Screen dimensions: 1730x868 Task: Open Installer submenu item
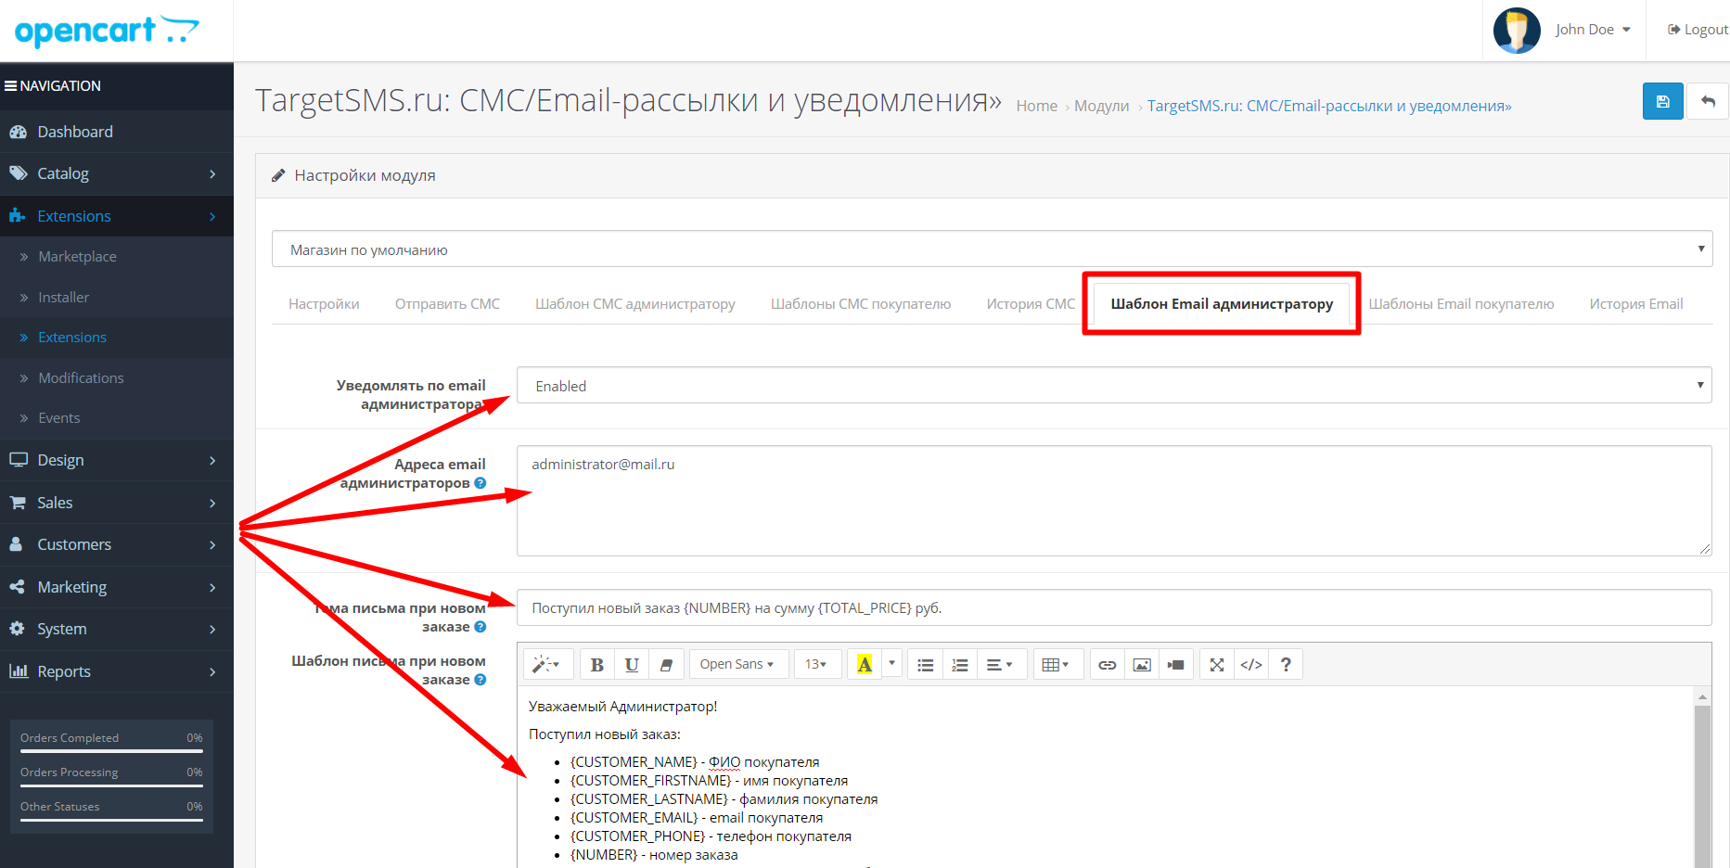(117, 298)
